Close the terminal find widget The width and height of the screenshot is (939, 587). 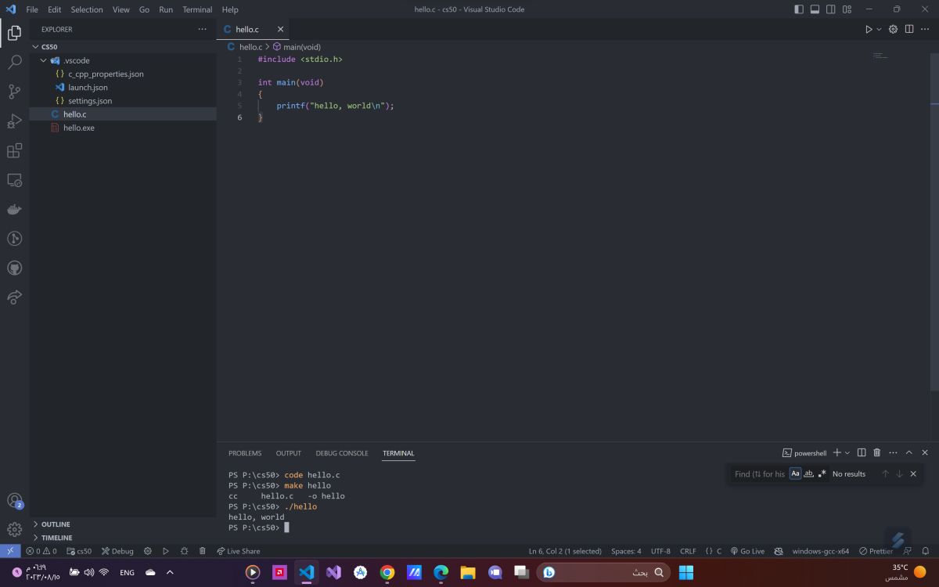[x=913, y=474]
